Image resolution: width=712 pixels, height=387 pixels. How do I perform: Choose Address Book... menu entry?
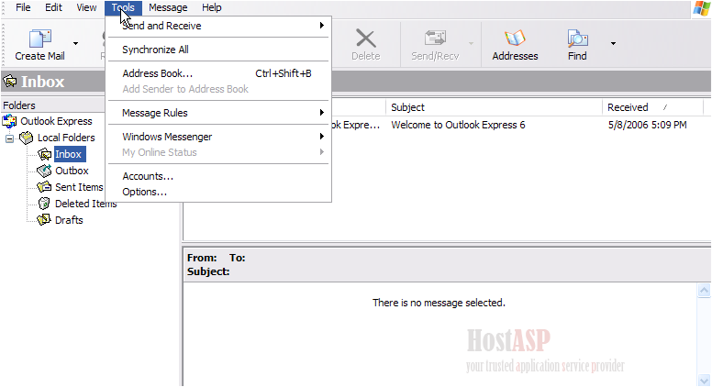218,73
